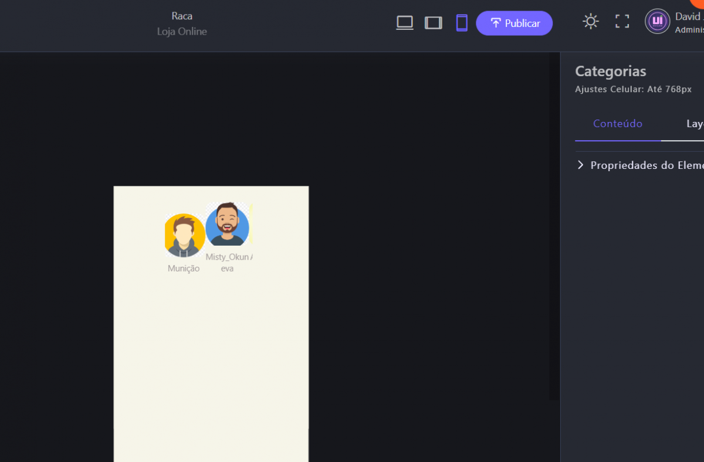Image resolution: width=704 pixels, height=462 pixels.
Task: Switch to desktop preview mode
Action: (405, 23)
